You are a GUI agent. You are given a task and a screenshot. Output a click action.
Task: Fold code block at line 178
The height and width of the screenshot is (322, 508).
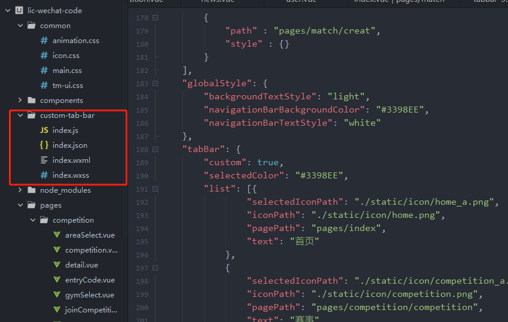tap(155, 18)
